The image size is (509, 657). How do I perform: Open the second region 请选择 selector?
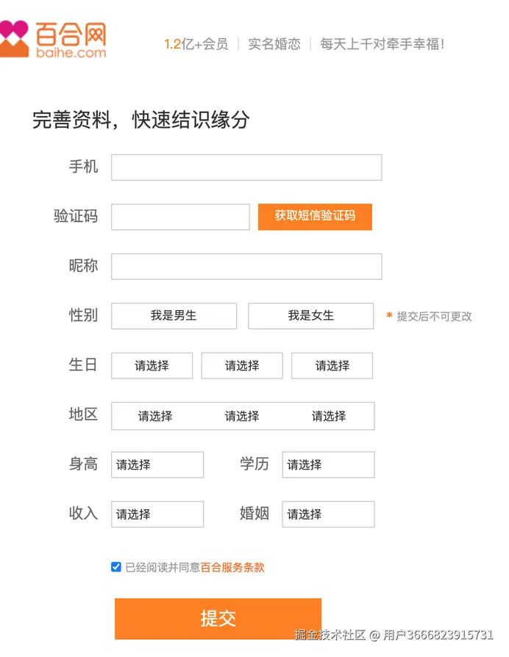(242, 416)
